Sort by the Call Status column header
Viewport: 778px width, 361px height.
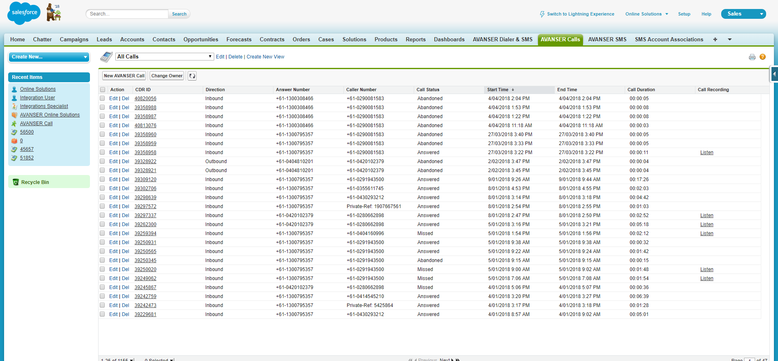[428, 90]
